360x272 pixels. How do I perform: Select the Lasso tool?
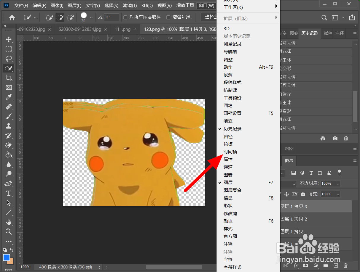9,59
